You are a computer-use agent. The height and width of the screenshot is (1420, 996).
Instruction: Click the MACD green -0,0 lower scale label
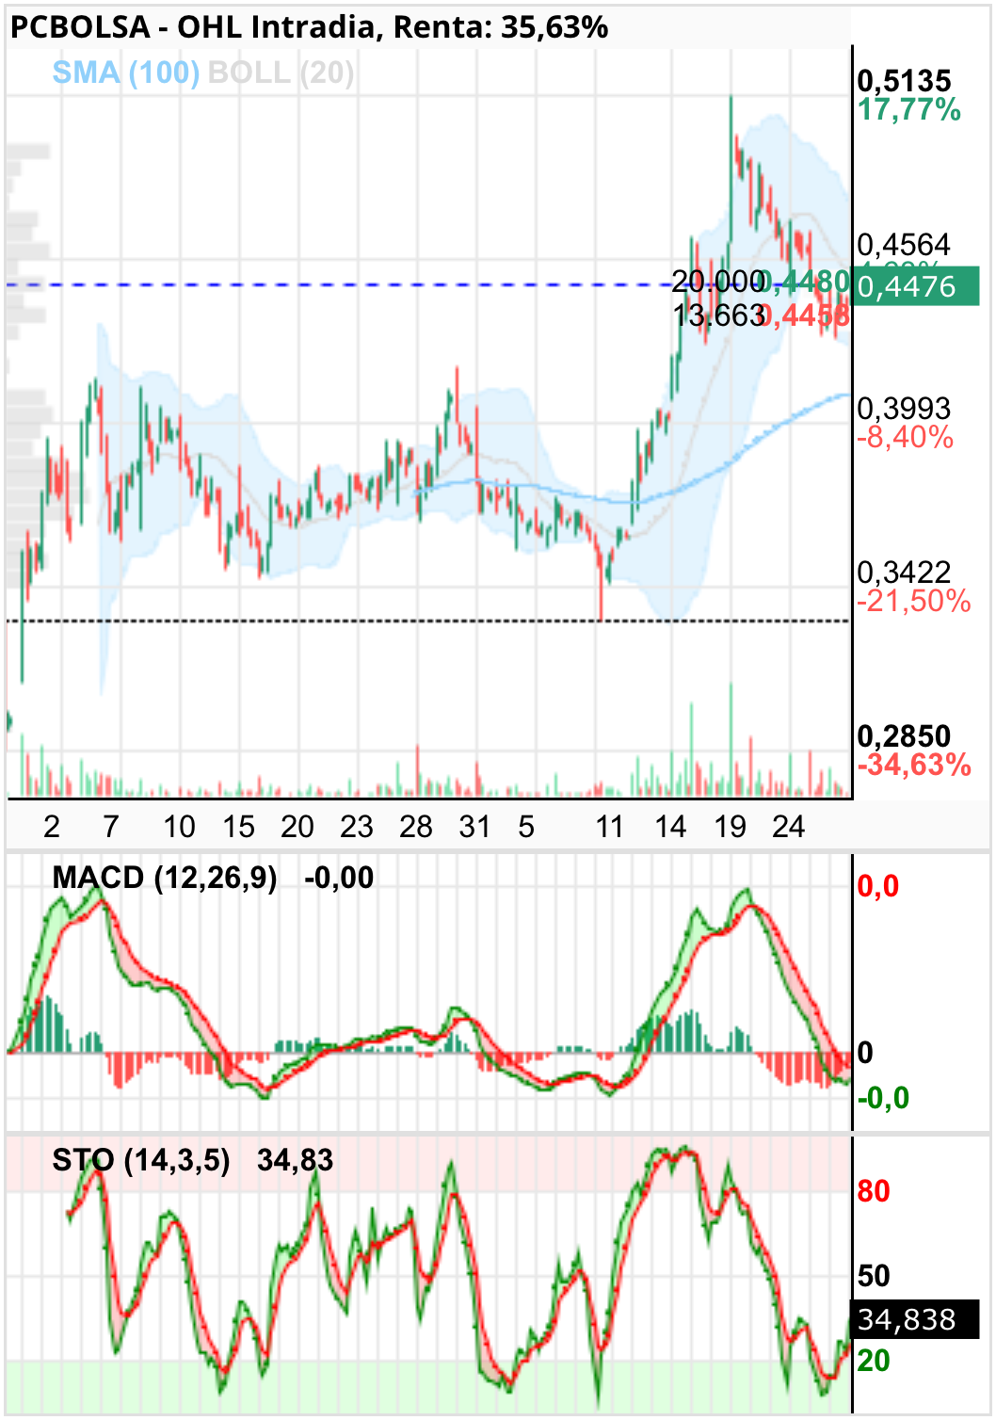(883, 1098)
